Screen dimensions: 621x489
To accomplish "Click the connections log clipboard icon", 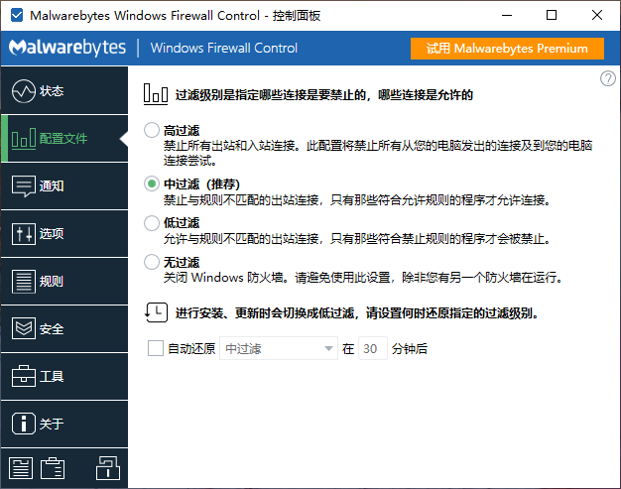I will (53, 468).
